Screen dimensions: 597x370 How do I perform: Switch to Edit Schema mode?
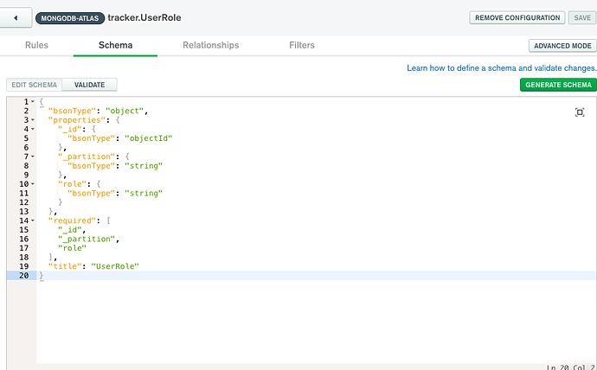[34, 85]
